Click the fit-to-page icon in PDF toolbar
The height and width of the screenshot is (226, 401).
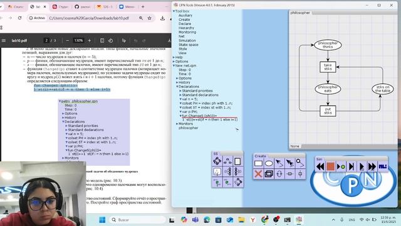coord(102,40)
